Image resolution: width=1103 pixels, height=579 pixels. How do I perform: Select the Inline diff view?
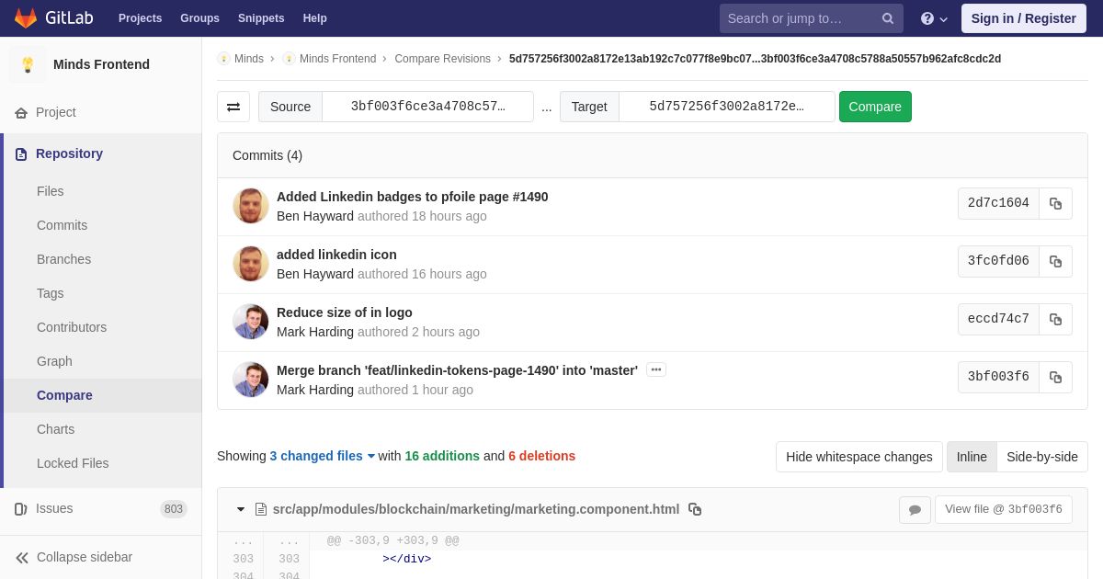click(x=972, y=457)
